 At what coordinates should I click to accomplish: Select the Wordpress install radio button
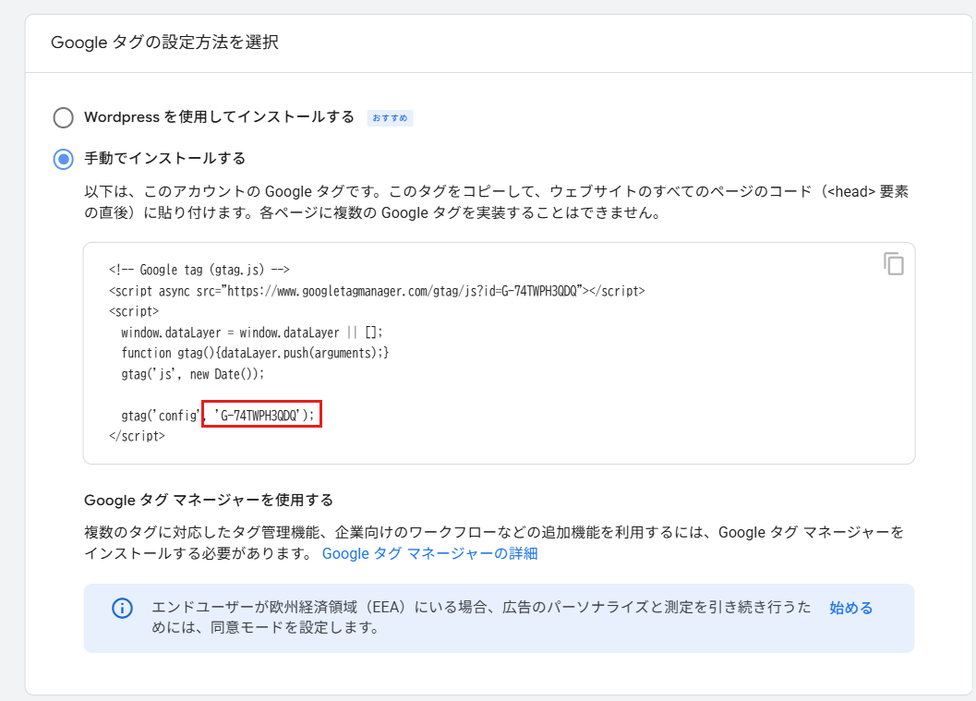pos(63,117)
